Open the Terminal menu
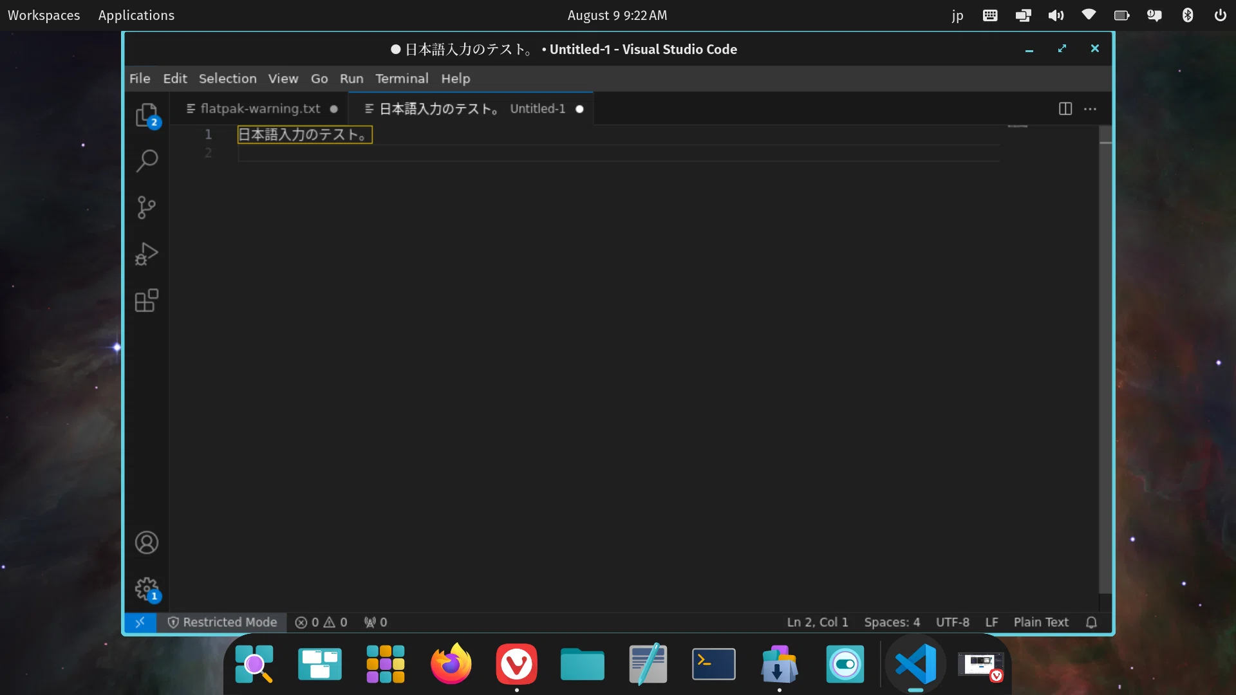The width and height of the screenshot is (1236, 695). (402, 79)
